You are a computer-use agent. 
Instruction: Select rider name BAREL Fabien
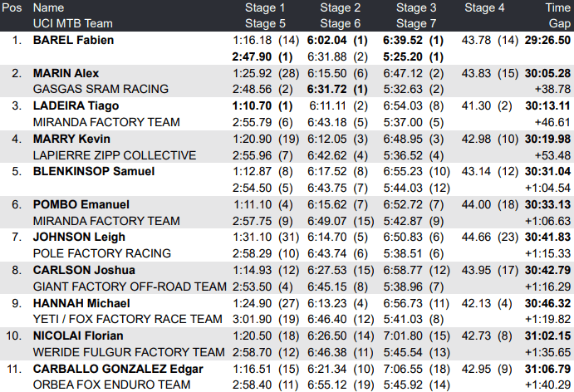73,40
